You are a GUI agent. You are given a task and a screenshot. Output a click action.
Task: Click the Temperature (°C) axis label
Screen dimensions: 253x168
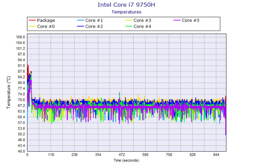(9, 92)
